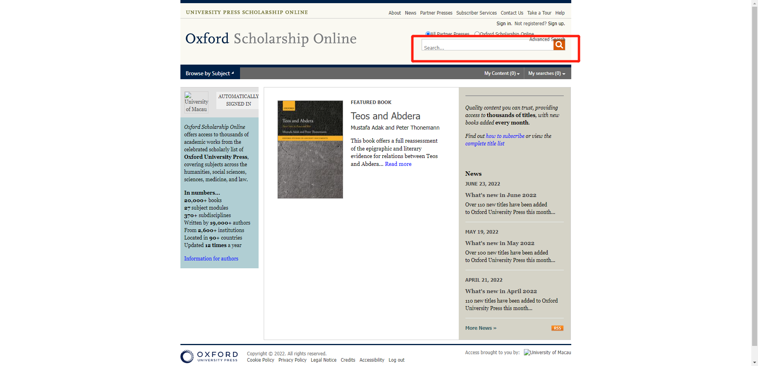The image size is (758, 366).
Task: Open the My Content (0) dropdown
Action: tap(502, 73)
